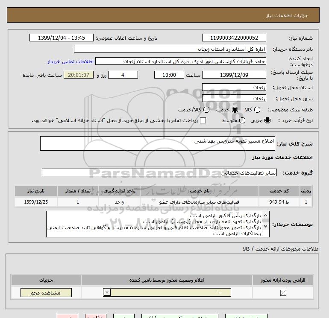This screenshot has width=329, height=318.
Task: Click the buyer name field اداره کل استاندارد
Action: click(170, 49)
